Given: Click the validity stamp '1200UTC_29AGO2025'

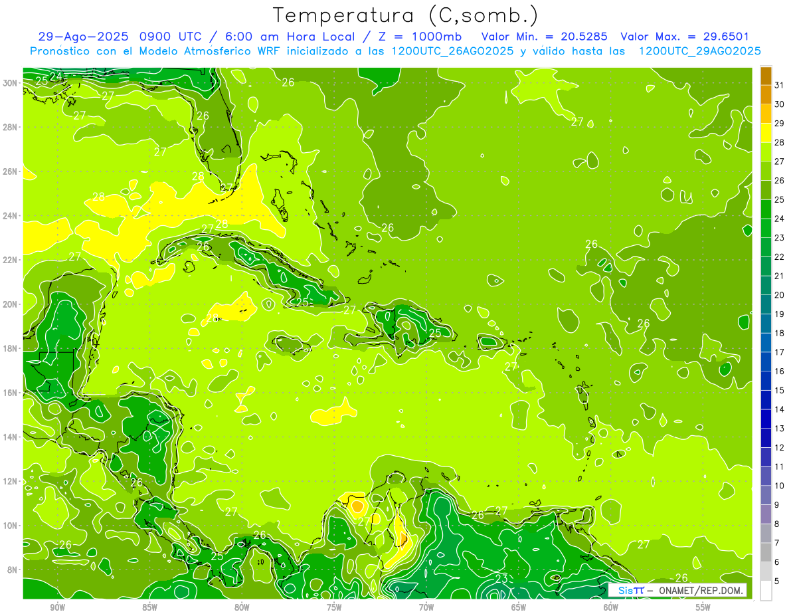Looking at the screenshot, I should (x=699, y=51).
